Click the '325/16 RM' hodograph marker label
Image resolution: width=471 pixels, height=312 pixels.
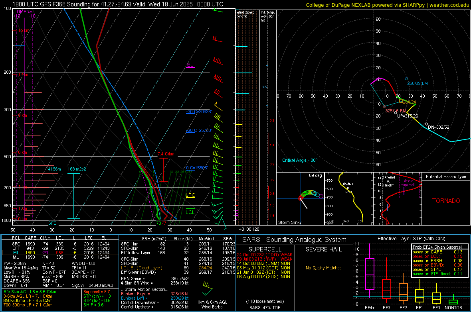396,111
